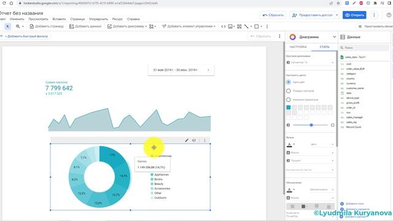This screenshot has height=221, width=393.
Task: Choose the third legend position button
Action: 317,206
